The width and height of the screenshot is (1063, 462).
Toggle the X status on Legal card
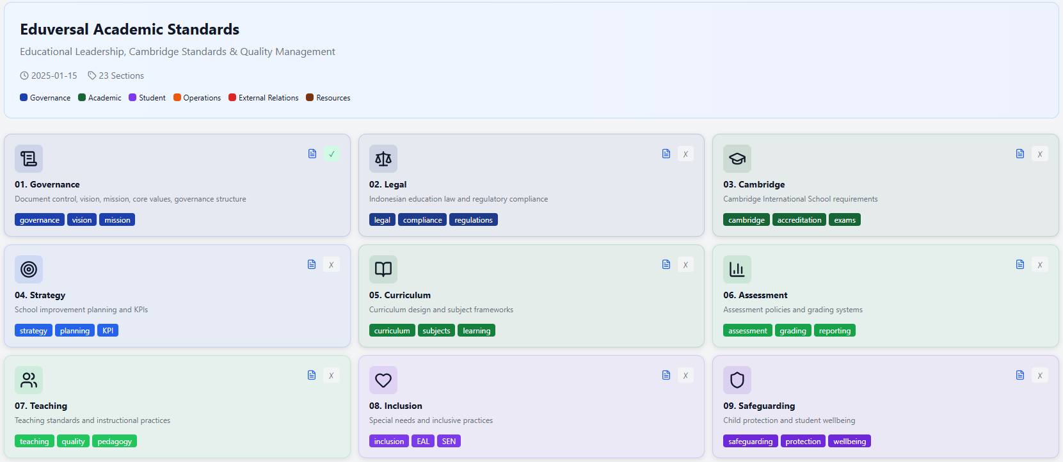pyautogui.click(x=685, y=154)
